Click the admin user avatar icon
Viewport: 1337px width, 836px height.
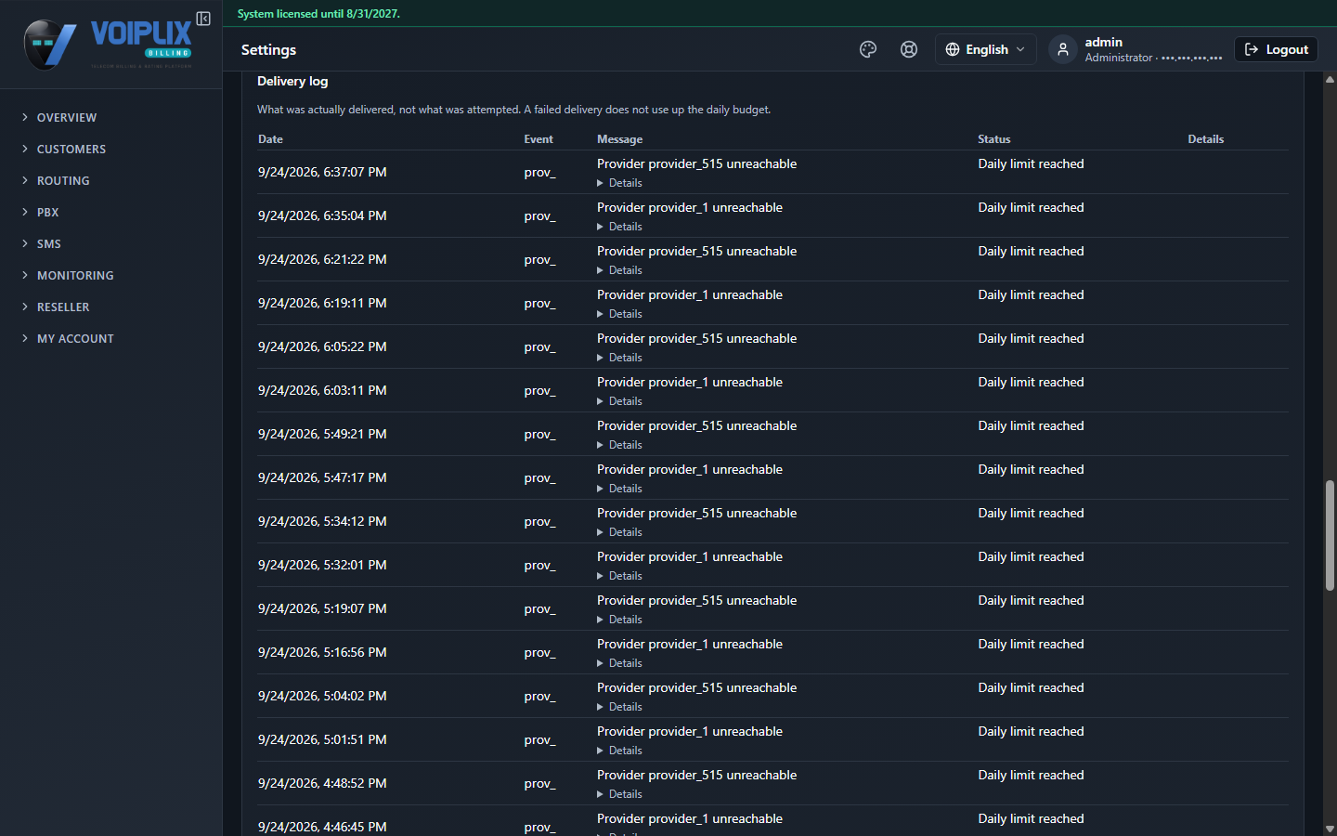[1063, 49]
